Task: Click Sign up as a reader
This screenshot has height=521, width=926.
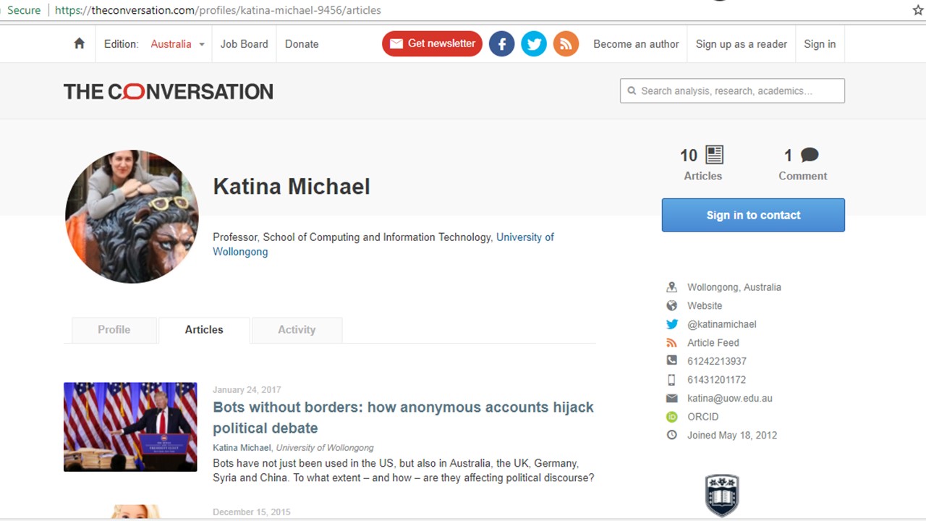Action: coord(742,44)
